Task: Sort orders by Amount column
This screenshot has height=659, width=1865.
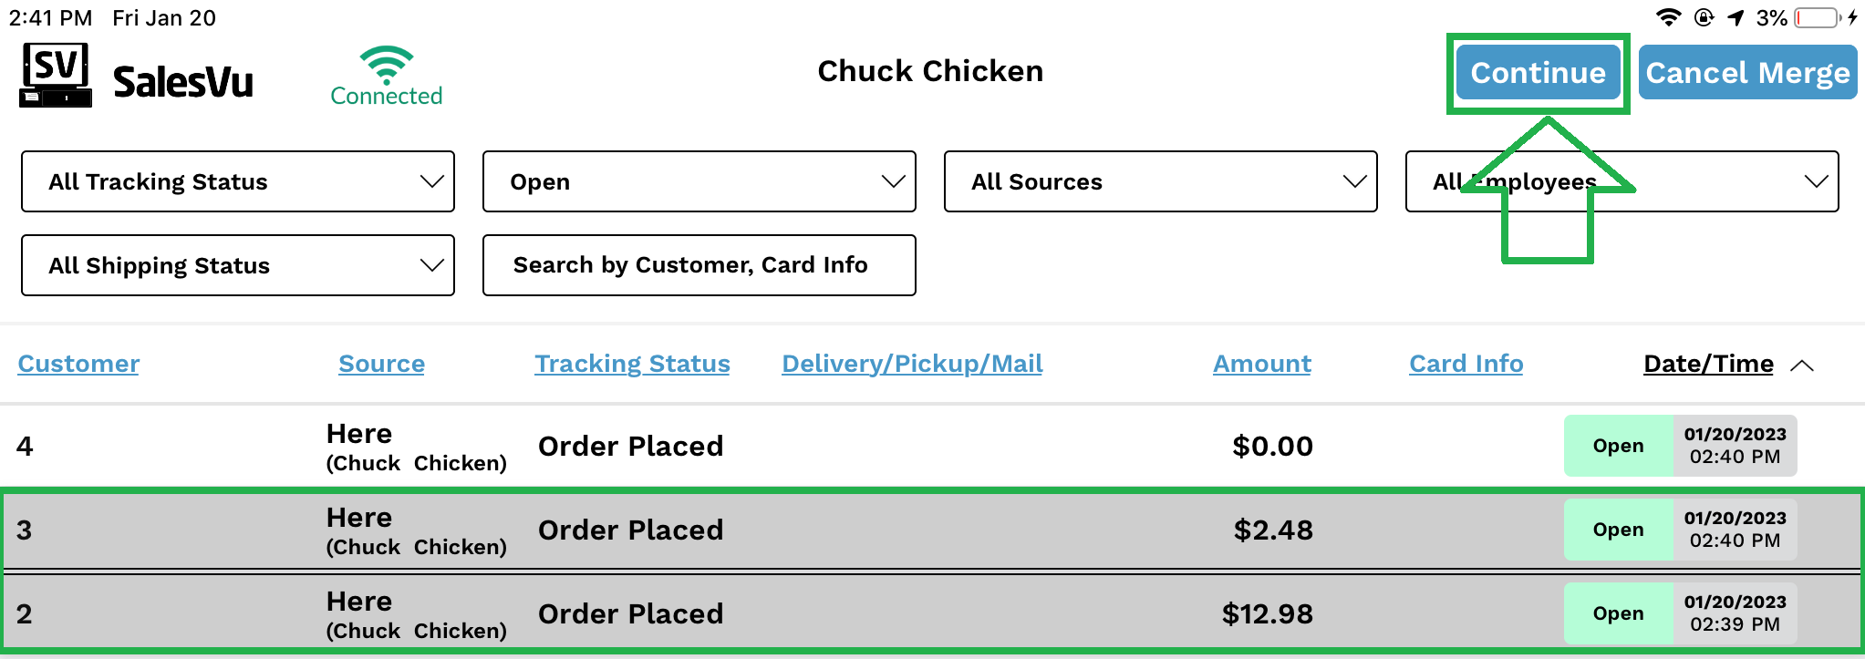Action: 1261,364
